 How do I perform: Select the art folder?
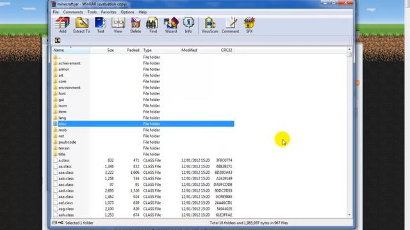click(x=143, y=75)
